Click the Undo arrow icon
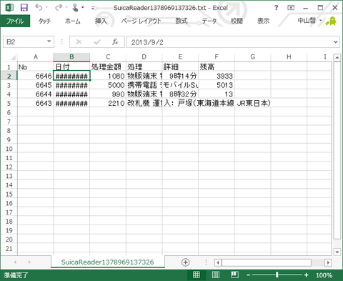The image size is (343, 281). point(39,7)
